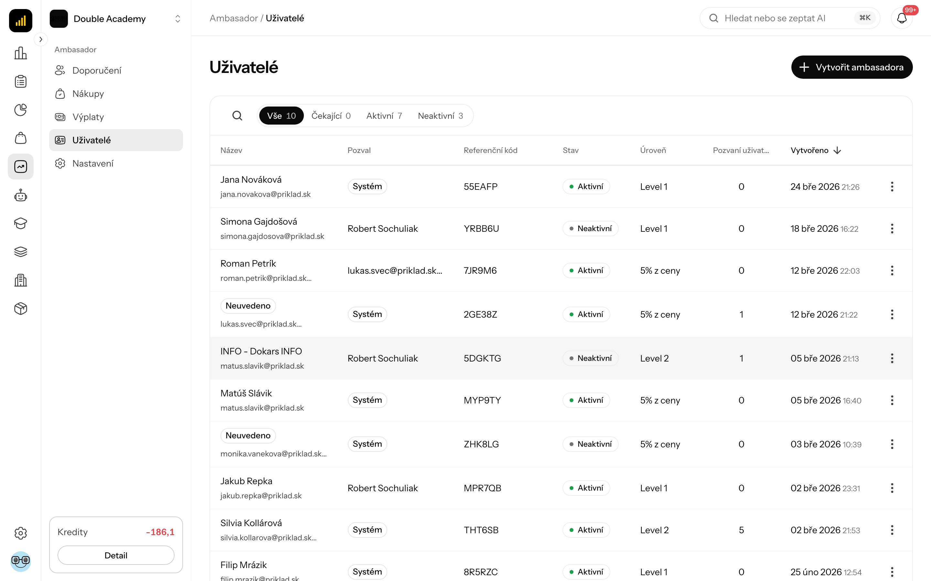The width and height of the screenshot is (931, 581).
Task: Switch to the Neaktivní filter tab
Action: [x=440, y=116]
